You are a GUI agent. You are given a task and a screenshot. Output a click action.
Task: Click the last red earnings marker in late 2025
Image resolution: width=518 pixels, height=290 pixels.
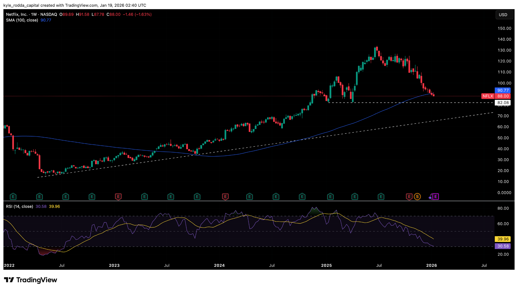pyautogui.click(x=409, y=196)
